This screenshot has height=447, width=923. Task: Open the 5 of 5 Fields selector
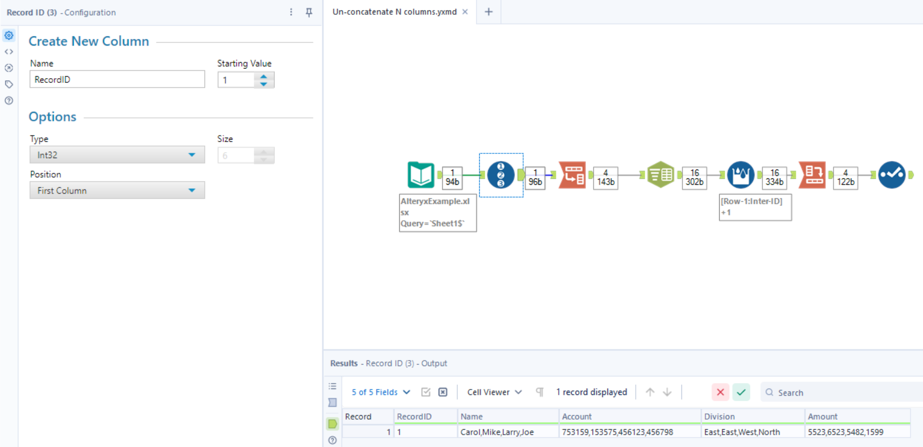380,392
